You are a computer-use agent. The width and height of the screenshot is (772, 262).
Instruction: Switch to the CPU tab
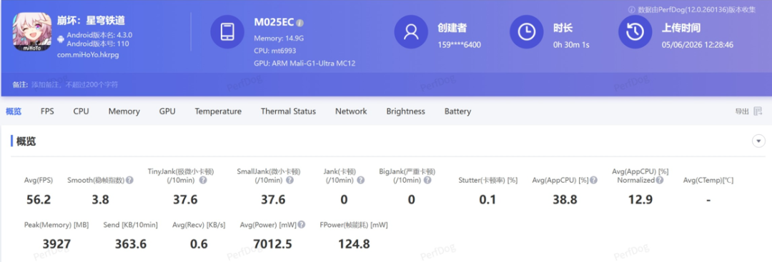click(81, 111)
